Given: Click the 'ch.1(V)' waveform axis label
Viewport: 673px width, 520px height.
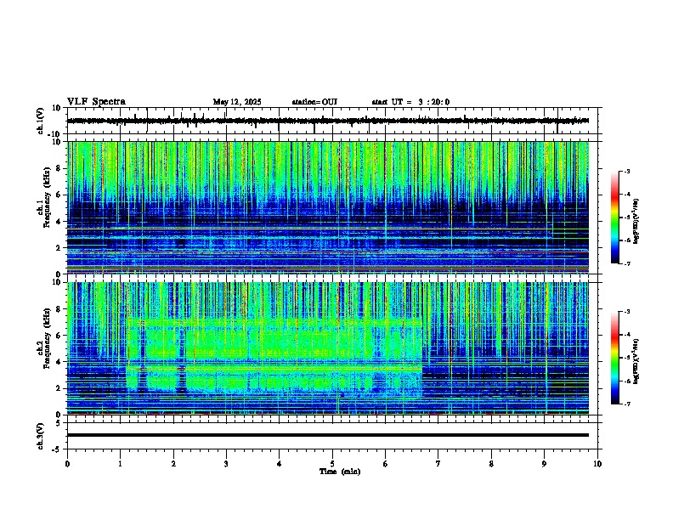Looking at the screenshot, I should [x=41, y=121].
